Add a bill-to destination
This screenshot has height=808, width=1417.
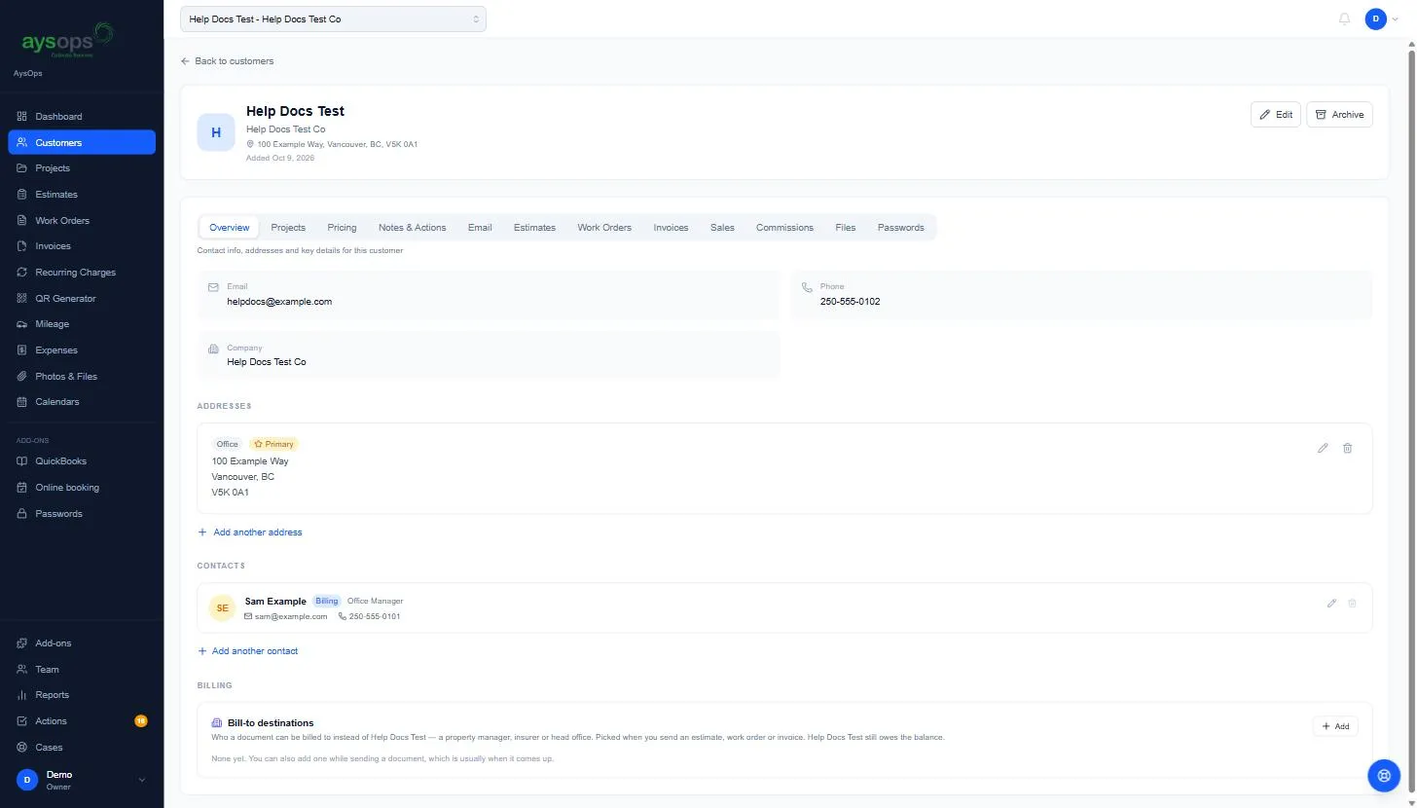1335,726
